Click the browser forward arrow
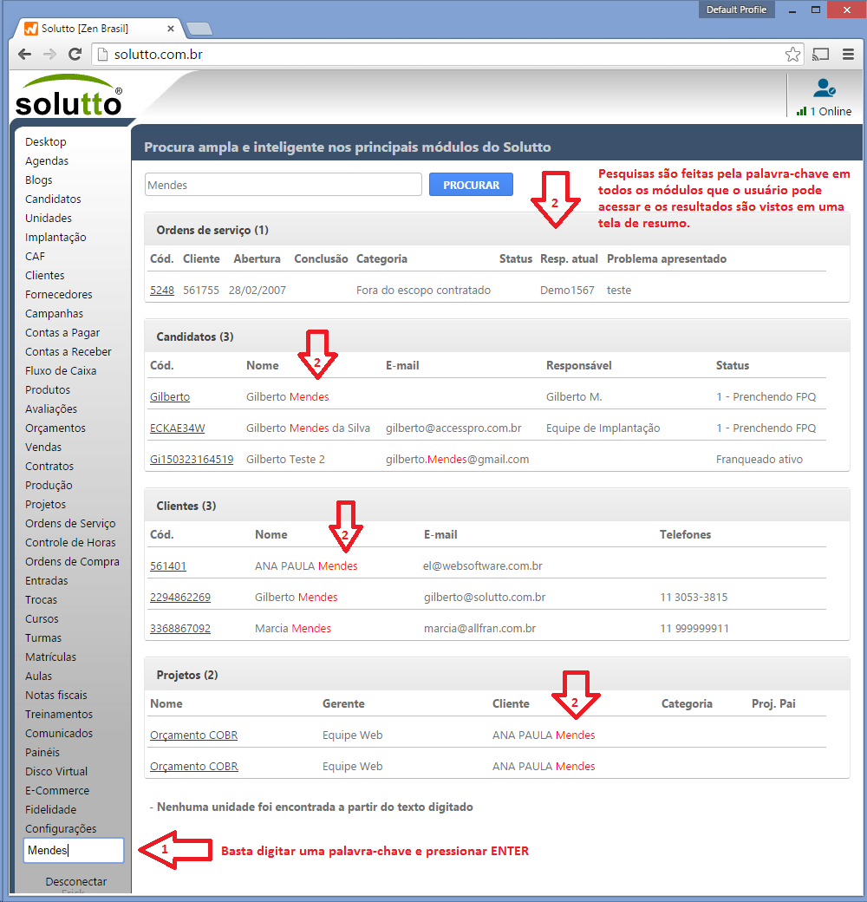 (x=50, y=54)
